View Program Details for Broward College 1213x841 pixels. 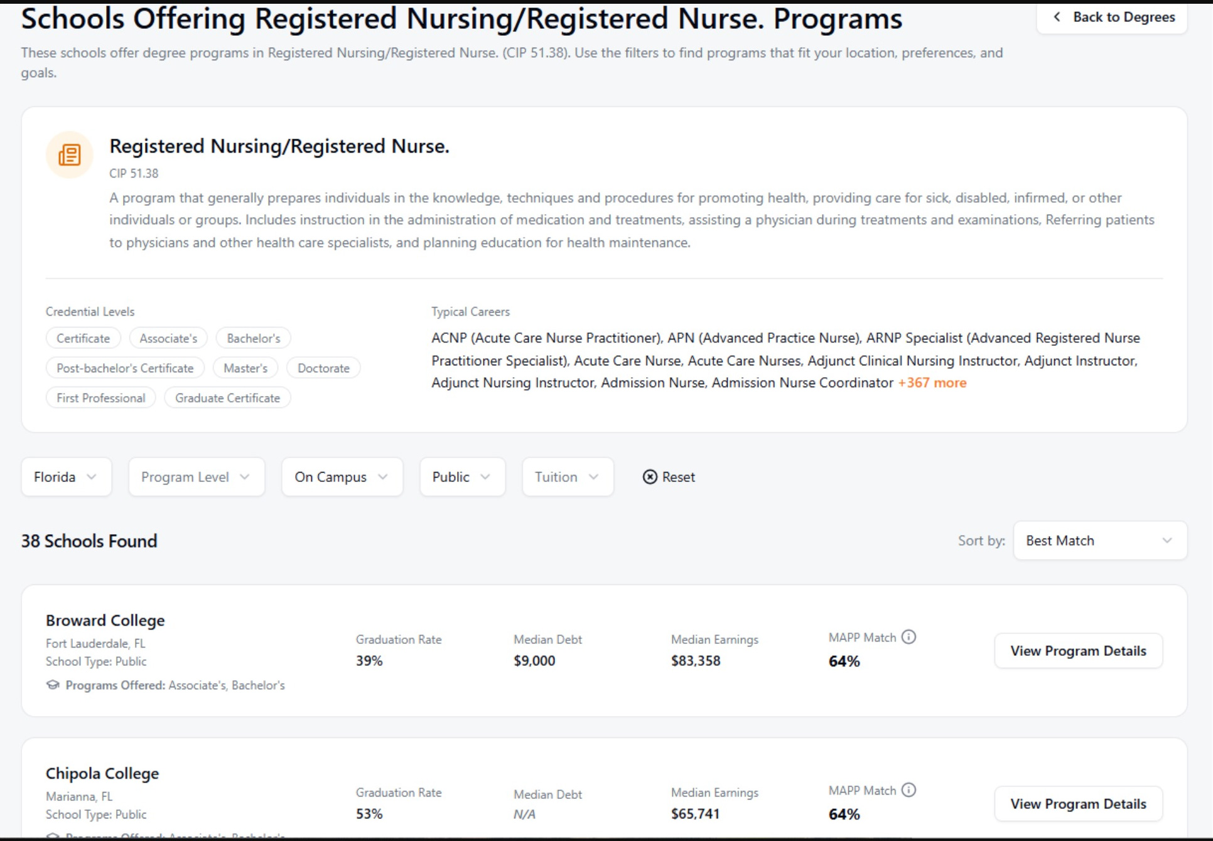pos(1078,651)
